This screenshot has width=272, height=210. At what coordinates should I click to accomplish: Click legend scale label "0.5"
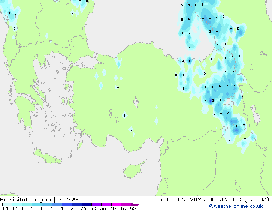15,208
